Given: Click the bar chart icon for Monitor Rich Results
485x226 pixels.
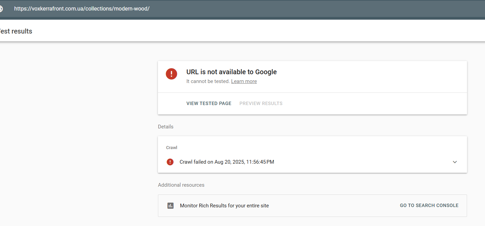Looking at the screenshot, I should pos(170,206).
